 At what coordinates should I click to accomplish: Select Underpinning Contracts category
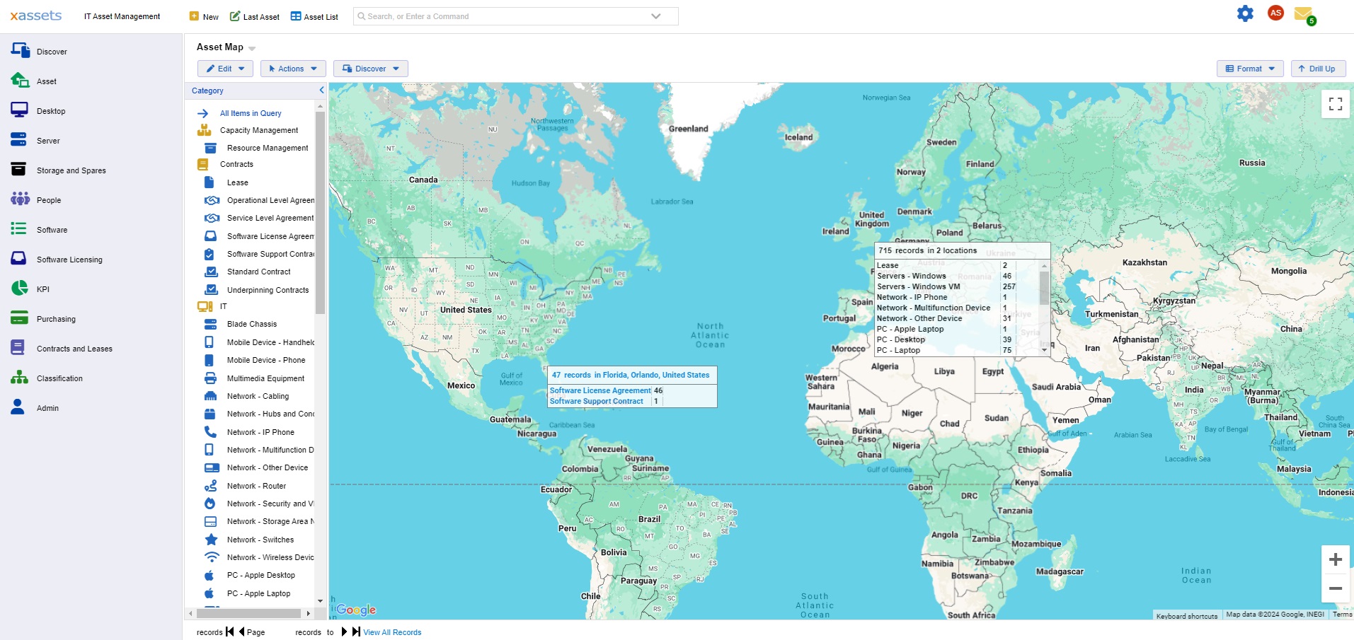click(x=268, y=290)
